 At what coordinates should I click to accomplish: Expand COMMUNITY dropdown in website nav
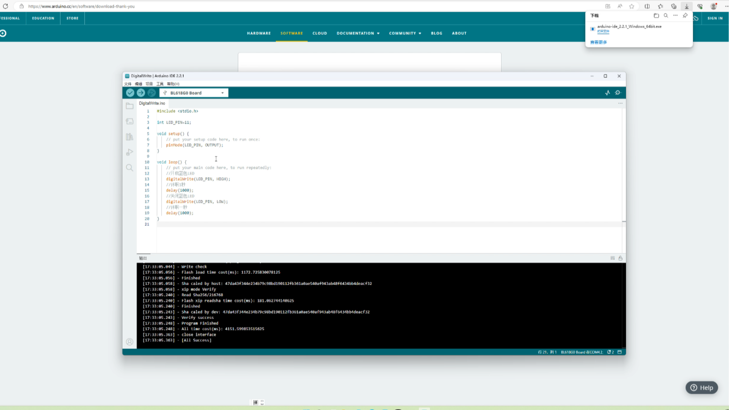(x=405, y=33)
